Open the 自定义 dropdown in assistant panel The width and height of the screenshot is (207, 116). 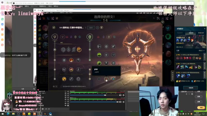click(x=202, y=51)
